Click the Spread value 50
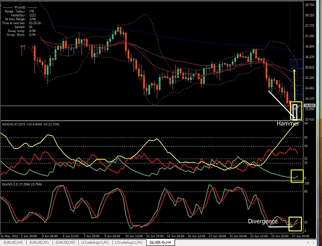Image resolution: width=322 pixels, height=246 pixels. (x=30, y=27)
